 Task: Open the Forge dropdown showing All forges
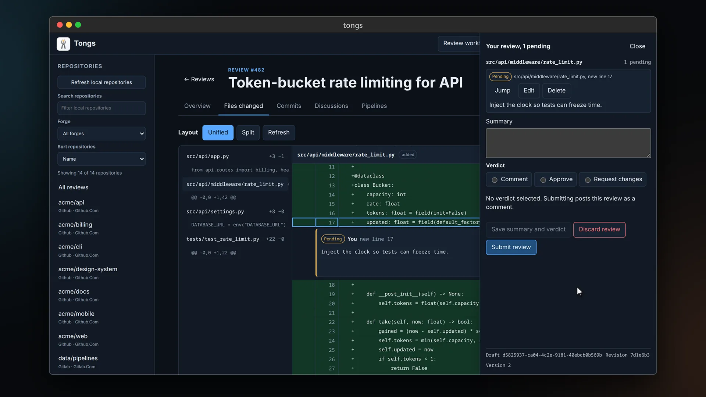101,133
